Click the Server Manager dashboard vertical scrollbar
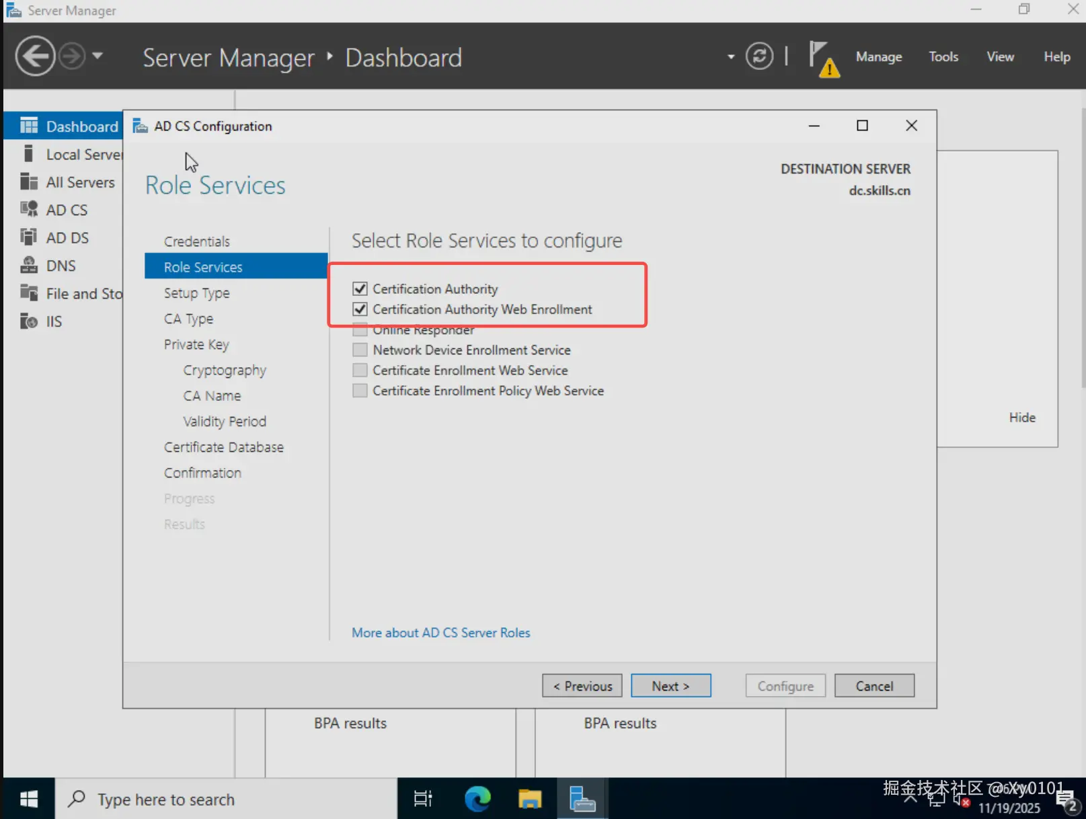Screen dimensions: 1086x819 (1083, 249)
